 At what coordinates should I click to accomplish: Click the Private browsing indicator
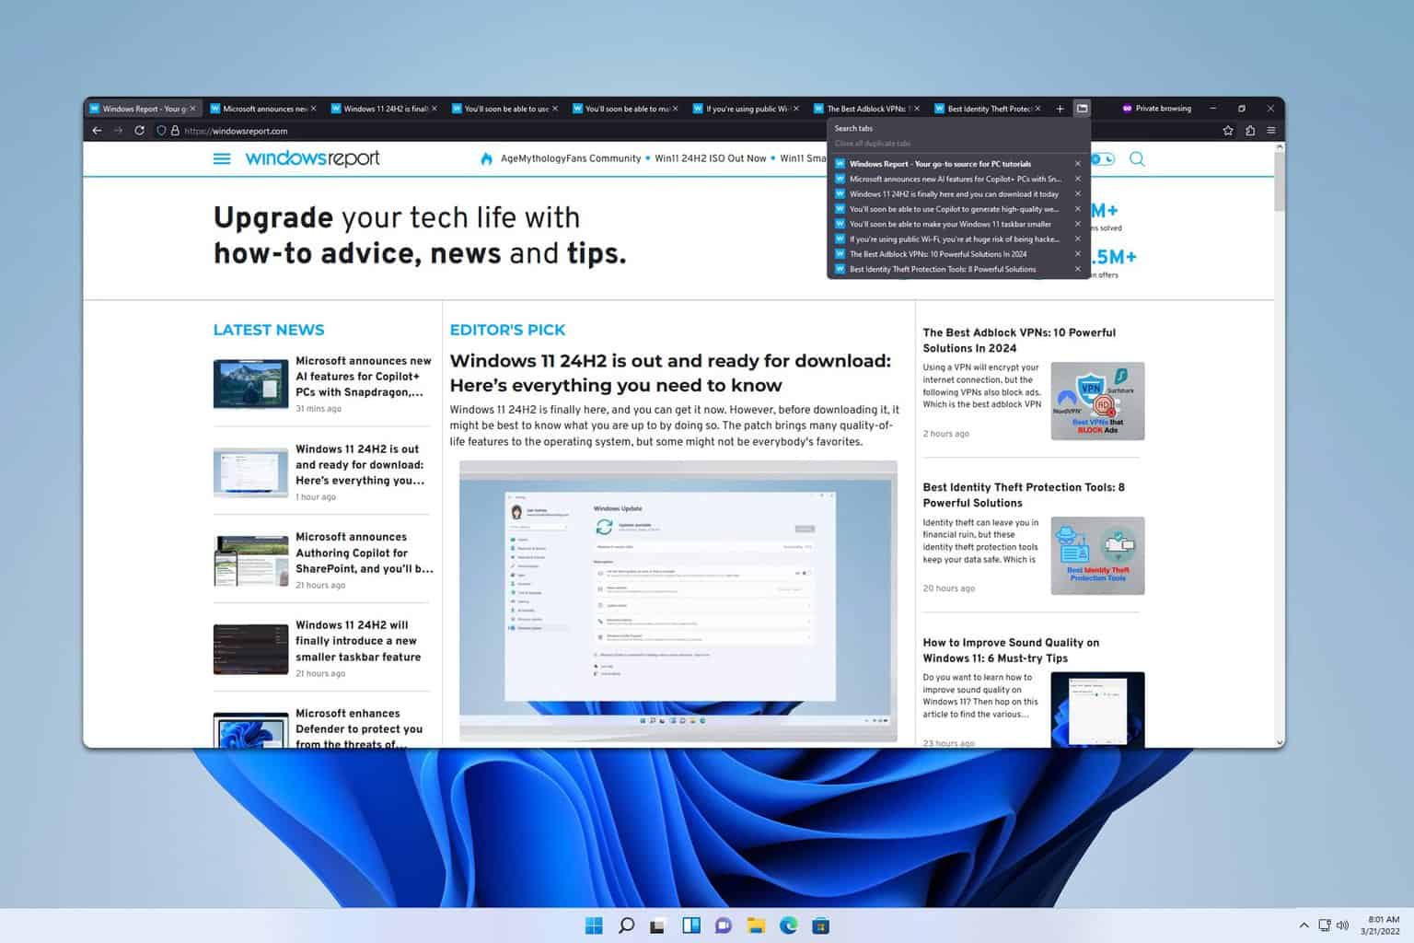(x=1156, y=109)
